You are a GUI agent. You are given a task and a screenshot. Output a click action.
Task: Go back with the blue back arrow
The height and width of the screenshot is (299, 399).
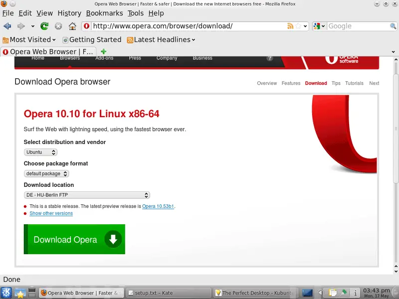(x=7, y=26)
